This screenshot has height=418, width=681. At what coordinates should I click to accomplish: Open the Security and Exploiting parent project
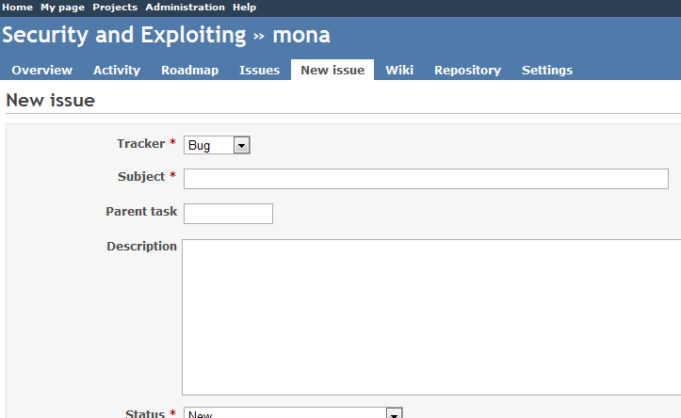[123, 36]
